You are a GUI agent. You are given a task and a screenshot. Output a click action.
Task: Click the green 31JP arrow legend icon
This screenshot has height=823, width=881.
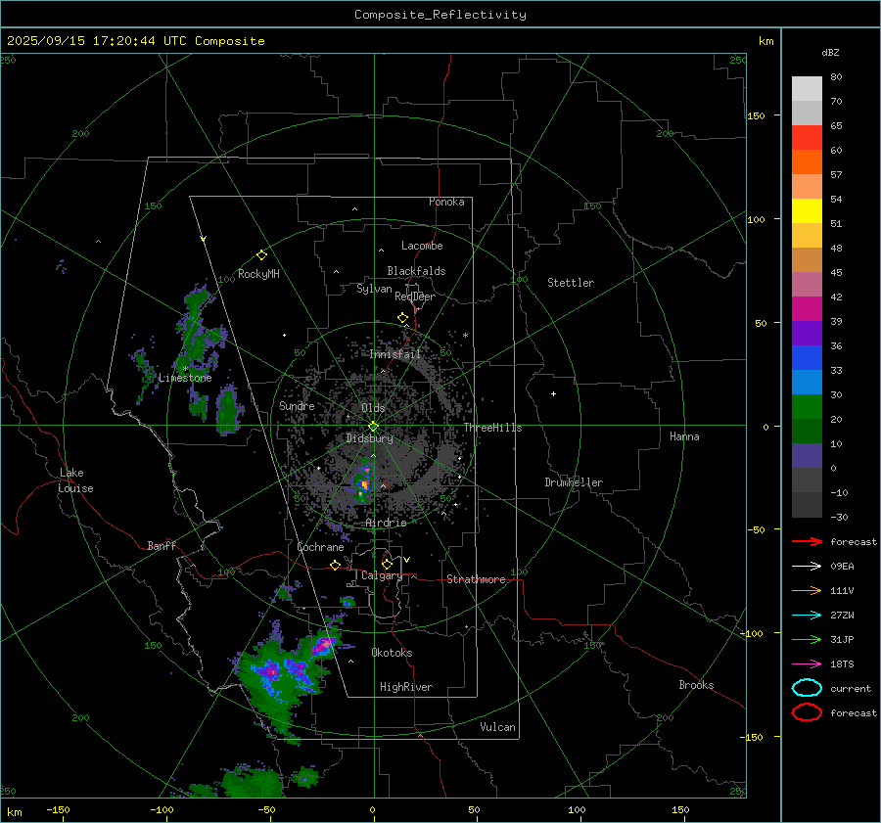(807, 639)
